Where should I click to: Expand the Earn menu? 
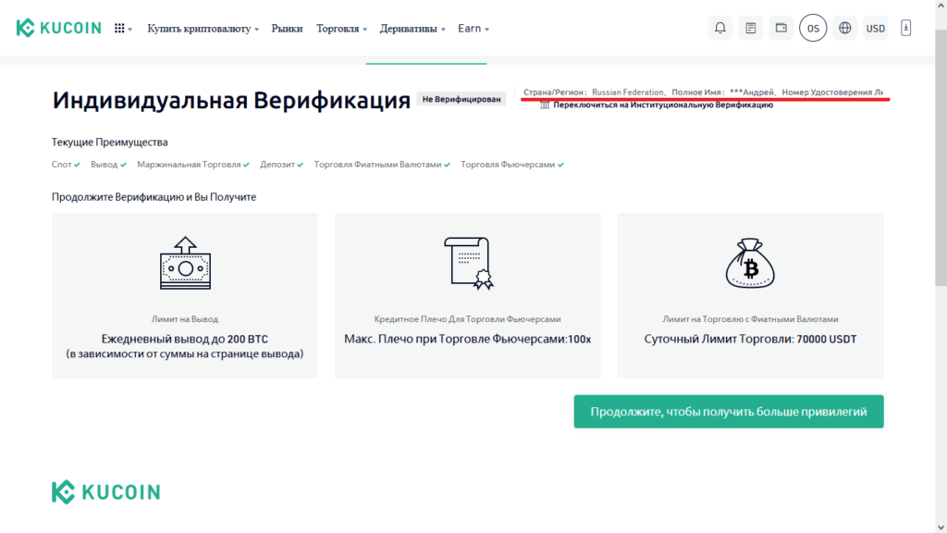pyautogui.click(x=470, y=28)
